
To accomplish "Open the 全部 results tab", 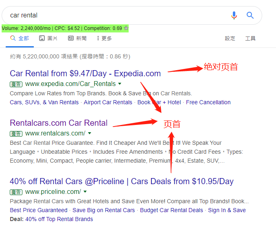I will (x=20, y=38).
